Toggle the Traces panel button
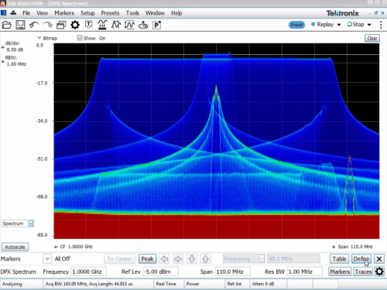The image size is (387, 290). point(363,271)
